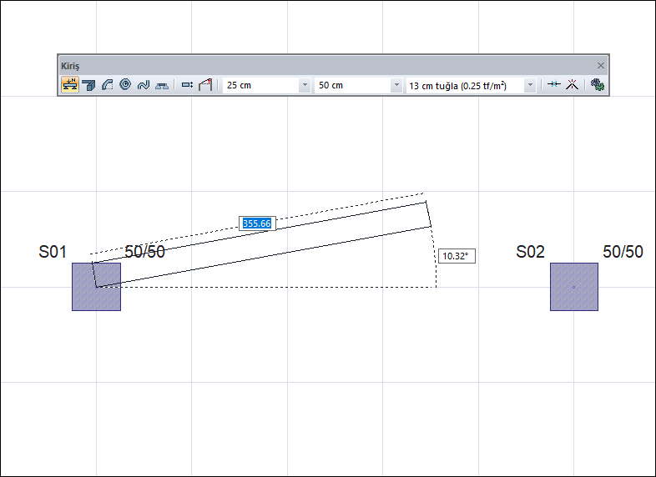Click the beam offset alignment icon
This screenshot has width=656, height=477.
tap(187, 85)
